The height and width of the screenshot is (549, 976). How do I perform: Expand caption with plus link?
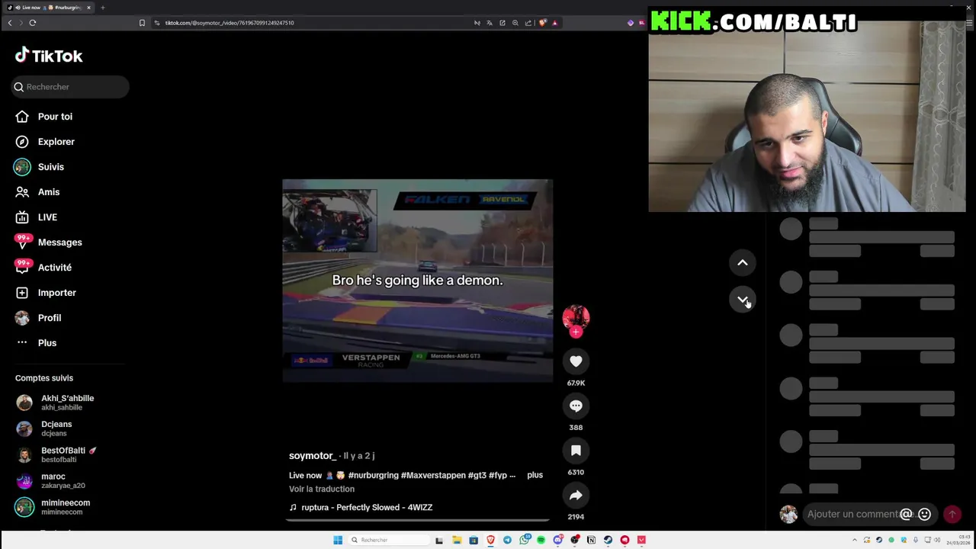point(535,475)
